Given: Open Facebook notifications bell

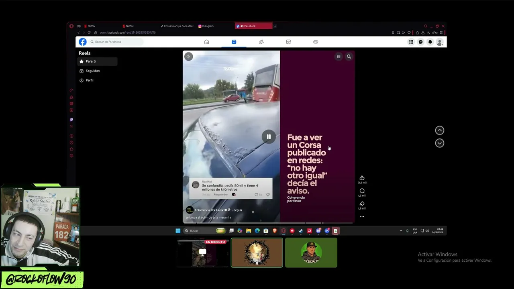Looking at the screenshot, I should pyautogui.click(x=430, y=42).
